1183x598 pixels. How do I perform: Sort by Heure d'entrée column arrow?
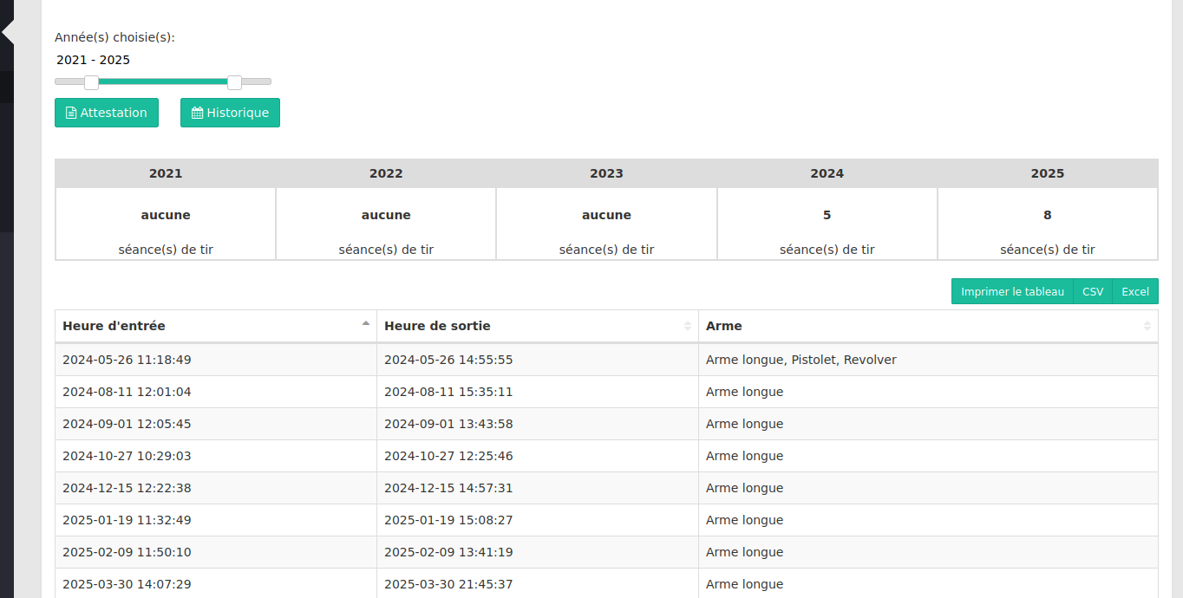click(365, 324)
